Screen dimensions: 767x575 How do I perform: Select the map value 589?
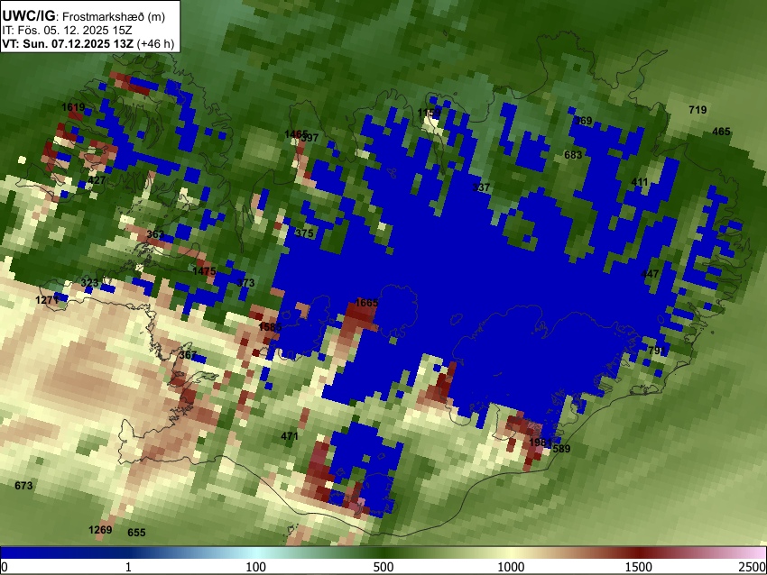pos(561,449)
